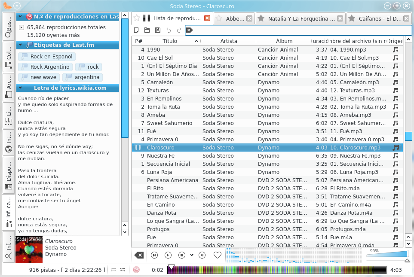414x277 pixels.
Task: Open the search (Bus...) sidebar tab
Action: coord(9,26)
